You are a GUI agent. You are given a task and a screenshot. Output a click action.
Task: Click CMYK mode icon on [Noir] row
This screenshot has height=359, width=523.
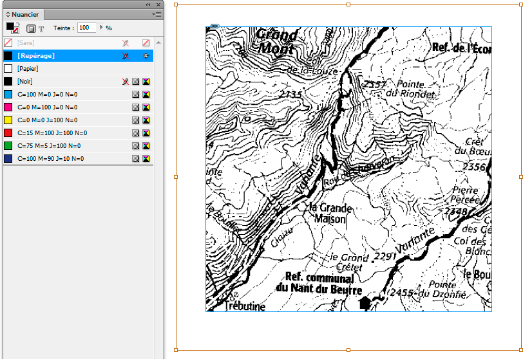pyautogui.click(x=146, y=82)
